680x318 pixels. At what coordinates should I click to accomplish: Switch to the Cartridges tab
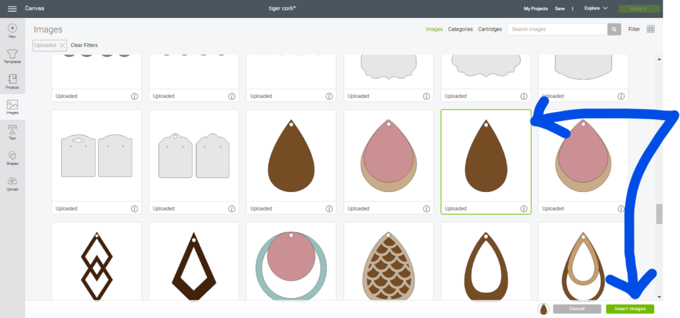point(490,29)
